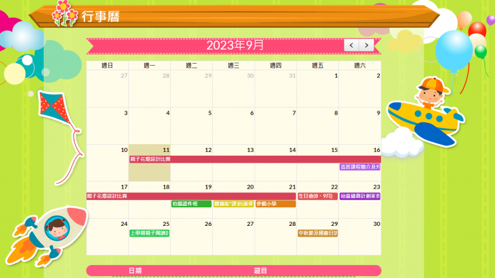The image size is (495, 278).
Task: Open 親子花燈設計比賽 event bar starting on the 11th
Action: (x=255, y=159)
